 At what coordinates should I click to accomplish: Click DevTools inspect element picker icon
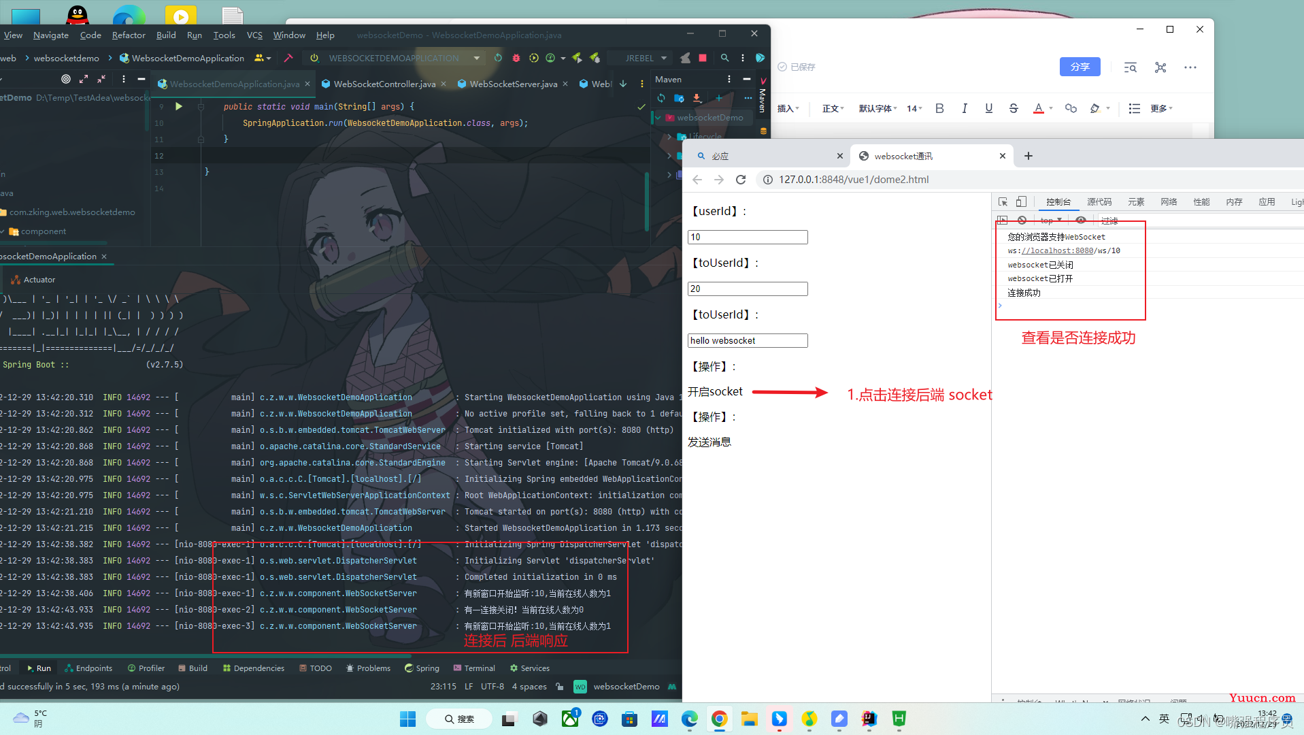[1003, 201]
